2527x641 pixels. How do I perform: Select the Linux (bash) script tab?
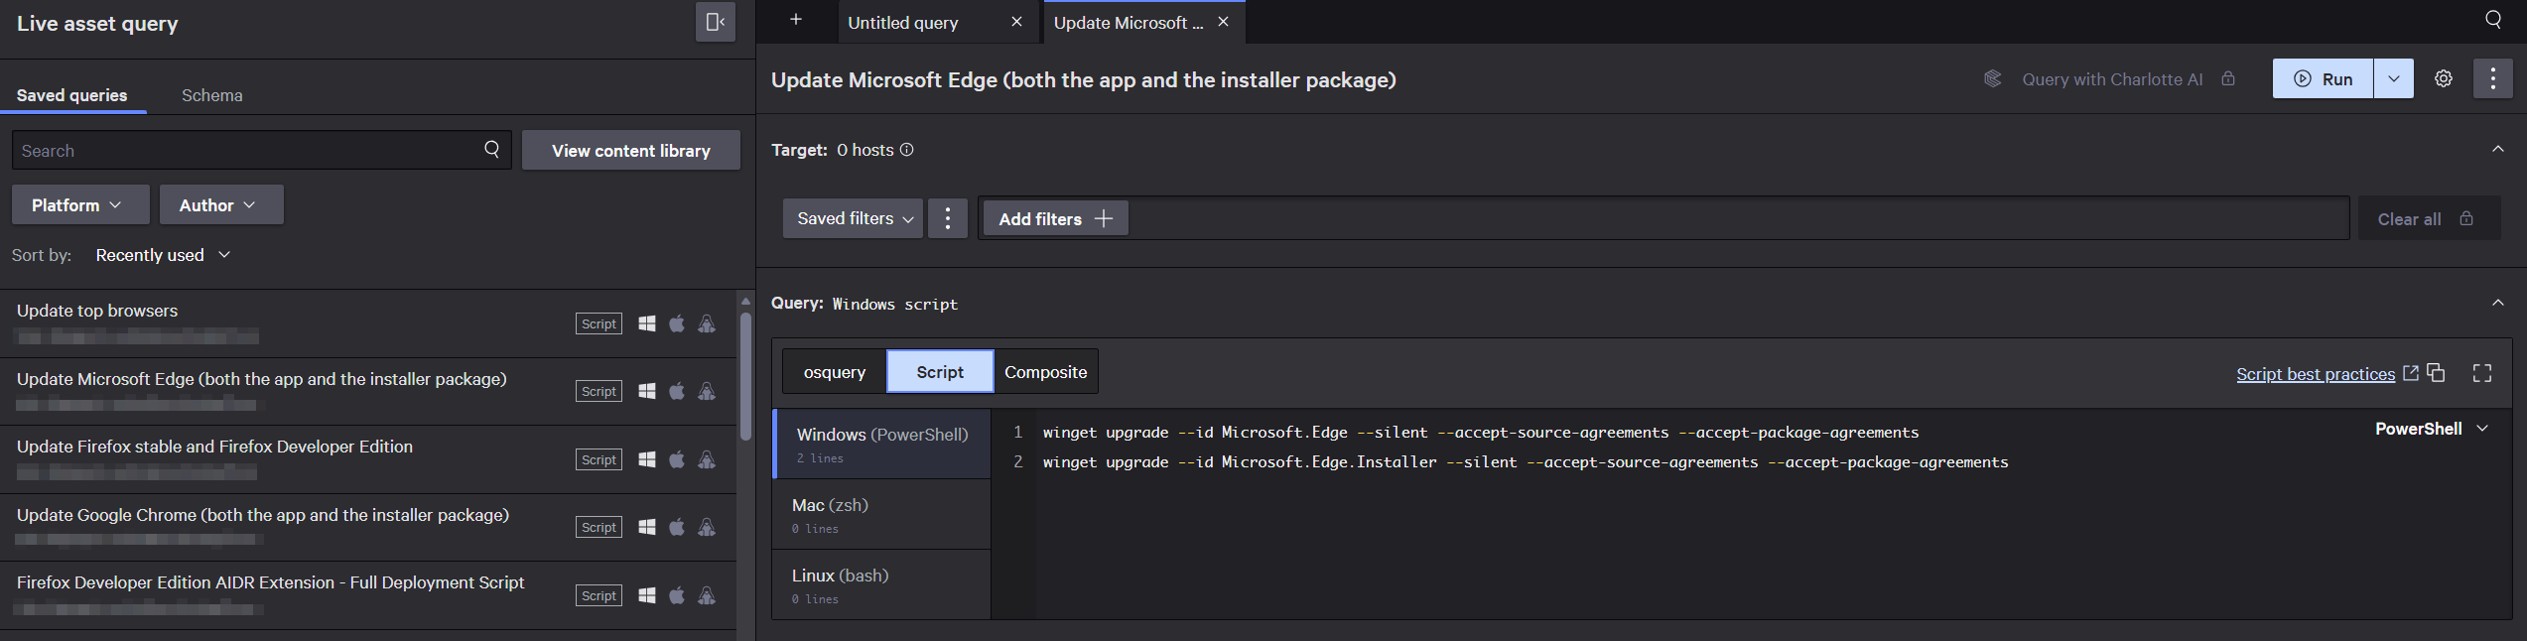coord(881,584)
